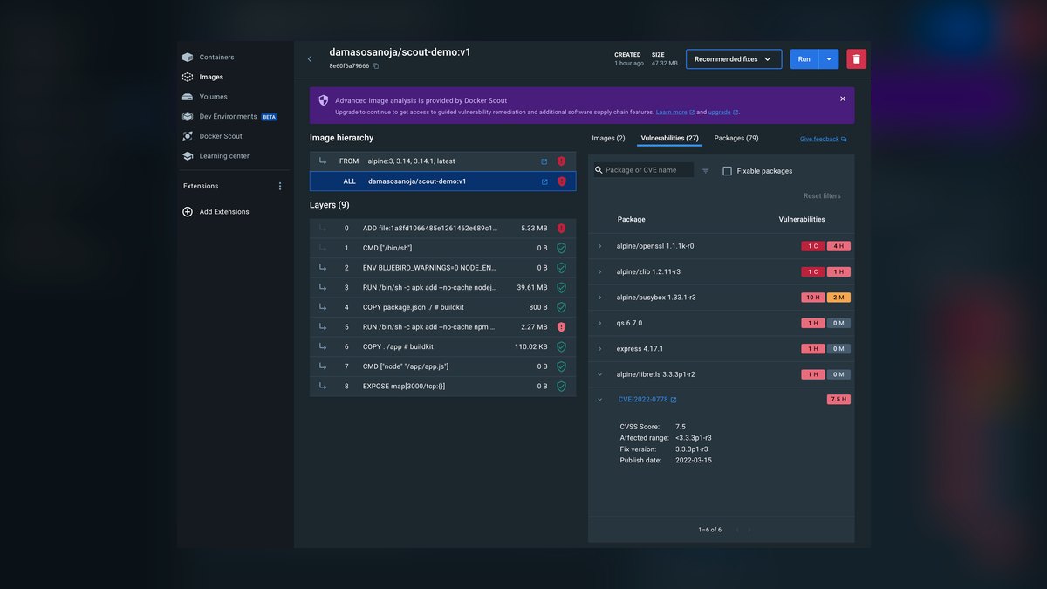Switch to the Packages (79) tab
This screenshot has height=589, width=1047.
(x=736, y=138)
